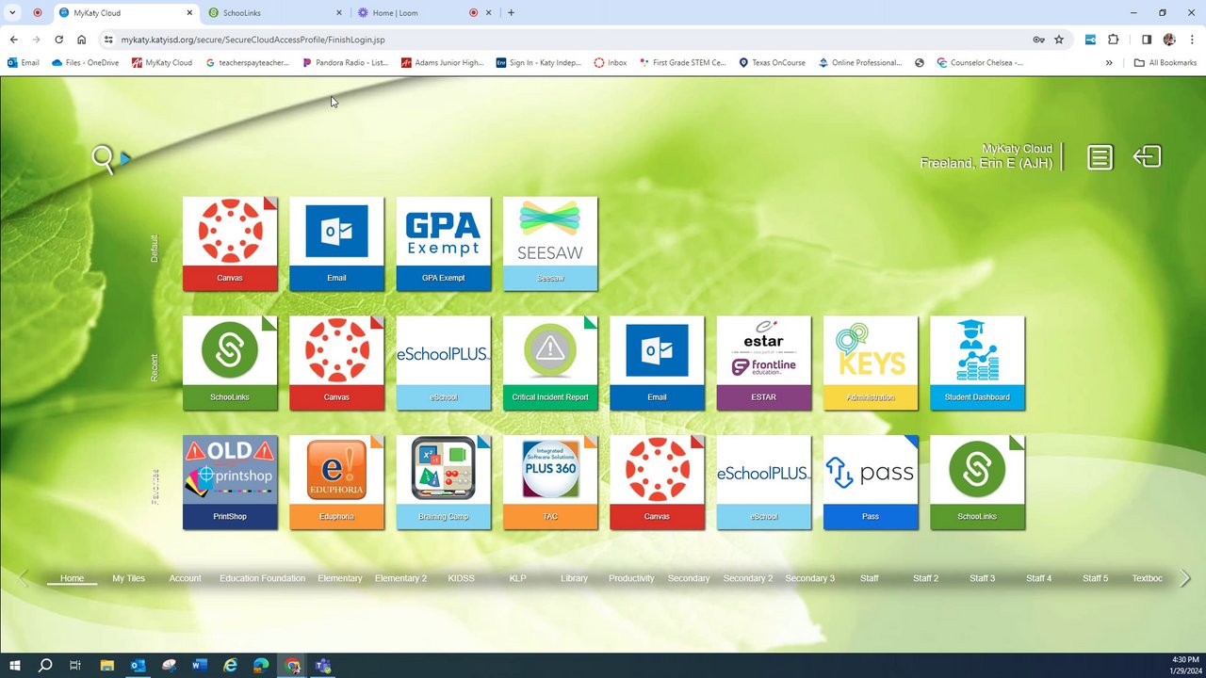The image size is (1206, 678).
Task: Open Canvas tile in the Favorites row
Action: pos(657,482)
